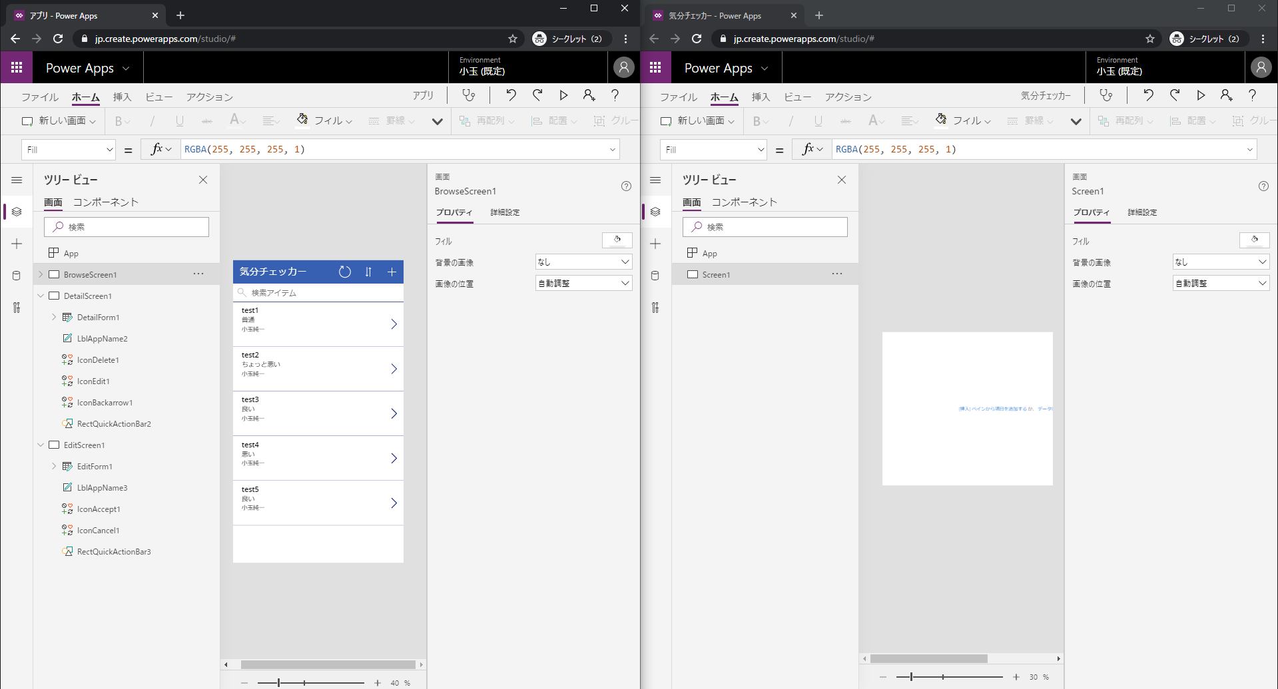
Task: Open BrowseScreen1 more options ellipsis
Action: [x=198, y=274]
